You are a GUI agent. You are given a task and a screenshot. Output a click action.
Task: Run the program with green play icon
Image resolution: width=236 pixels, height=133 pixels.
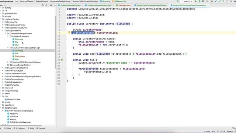[196, 1]
